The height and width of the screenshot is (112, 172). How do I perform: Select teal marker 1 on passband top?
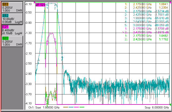47,5
